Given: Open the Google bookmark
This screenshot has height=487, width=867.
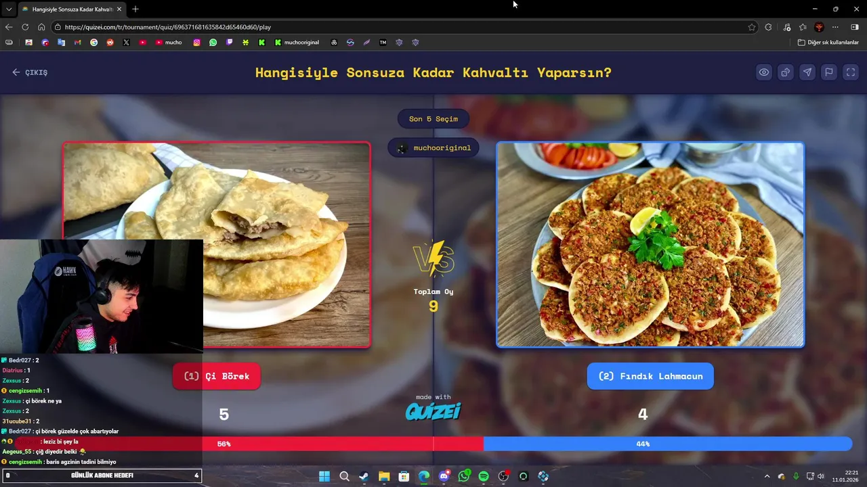Looking at the screenshot, I should pos(93,42).
